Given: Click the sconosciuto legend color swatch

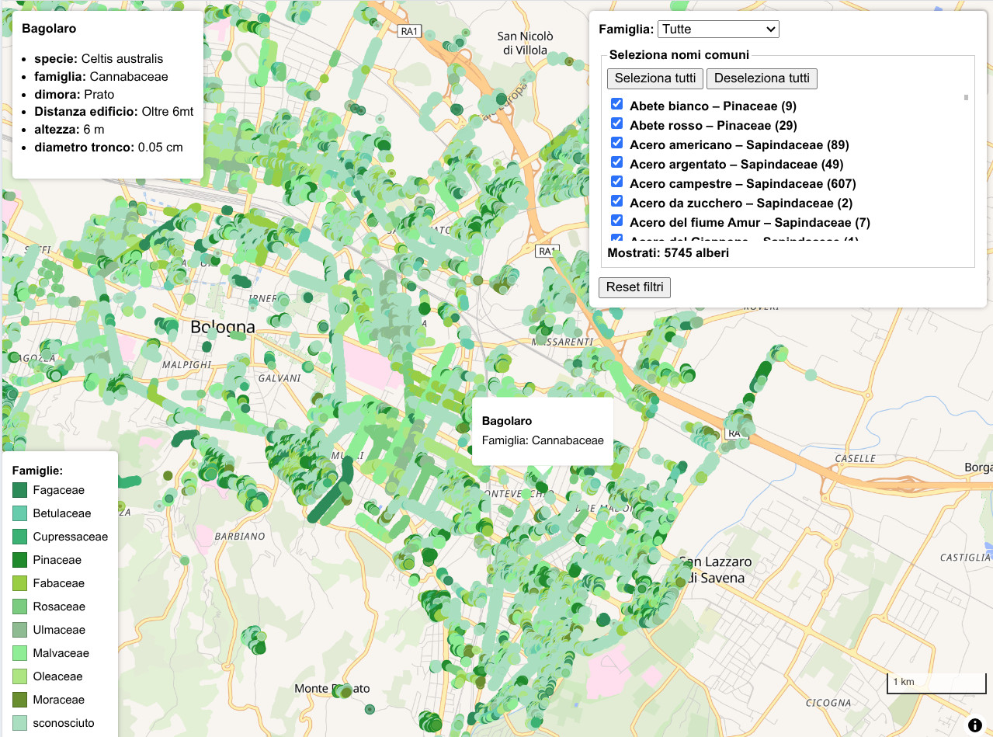Looking at the screenshot, I should click(19, 723).
